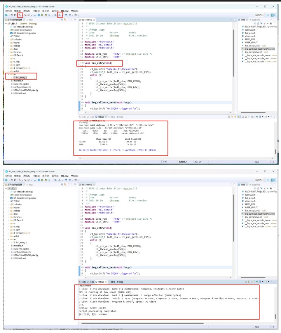This screenshot has width=281, height=333.
Task: Toggle code folding at line 30 in bottom editor
Action: [84, 267]
